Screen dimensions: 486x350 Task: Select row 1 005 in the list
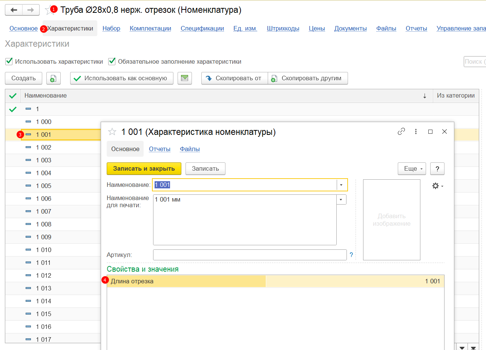point(44,186)
